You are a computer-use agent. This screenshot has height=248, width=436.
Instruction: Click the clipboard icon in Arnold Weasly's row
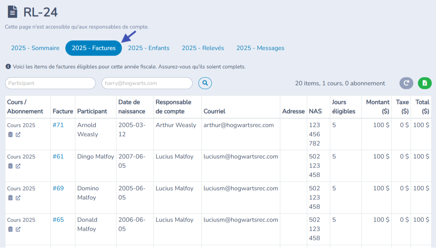point(10,135)
